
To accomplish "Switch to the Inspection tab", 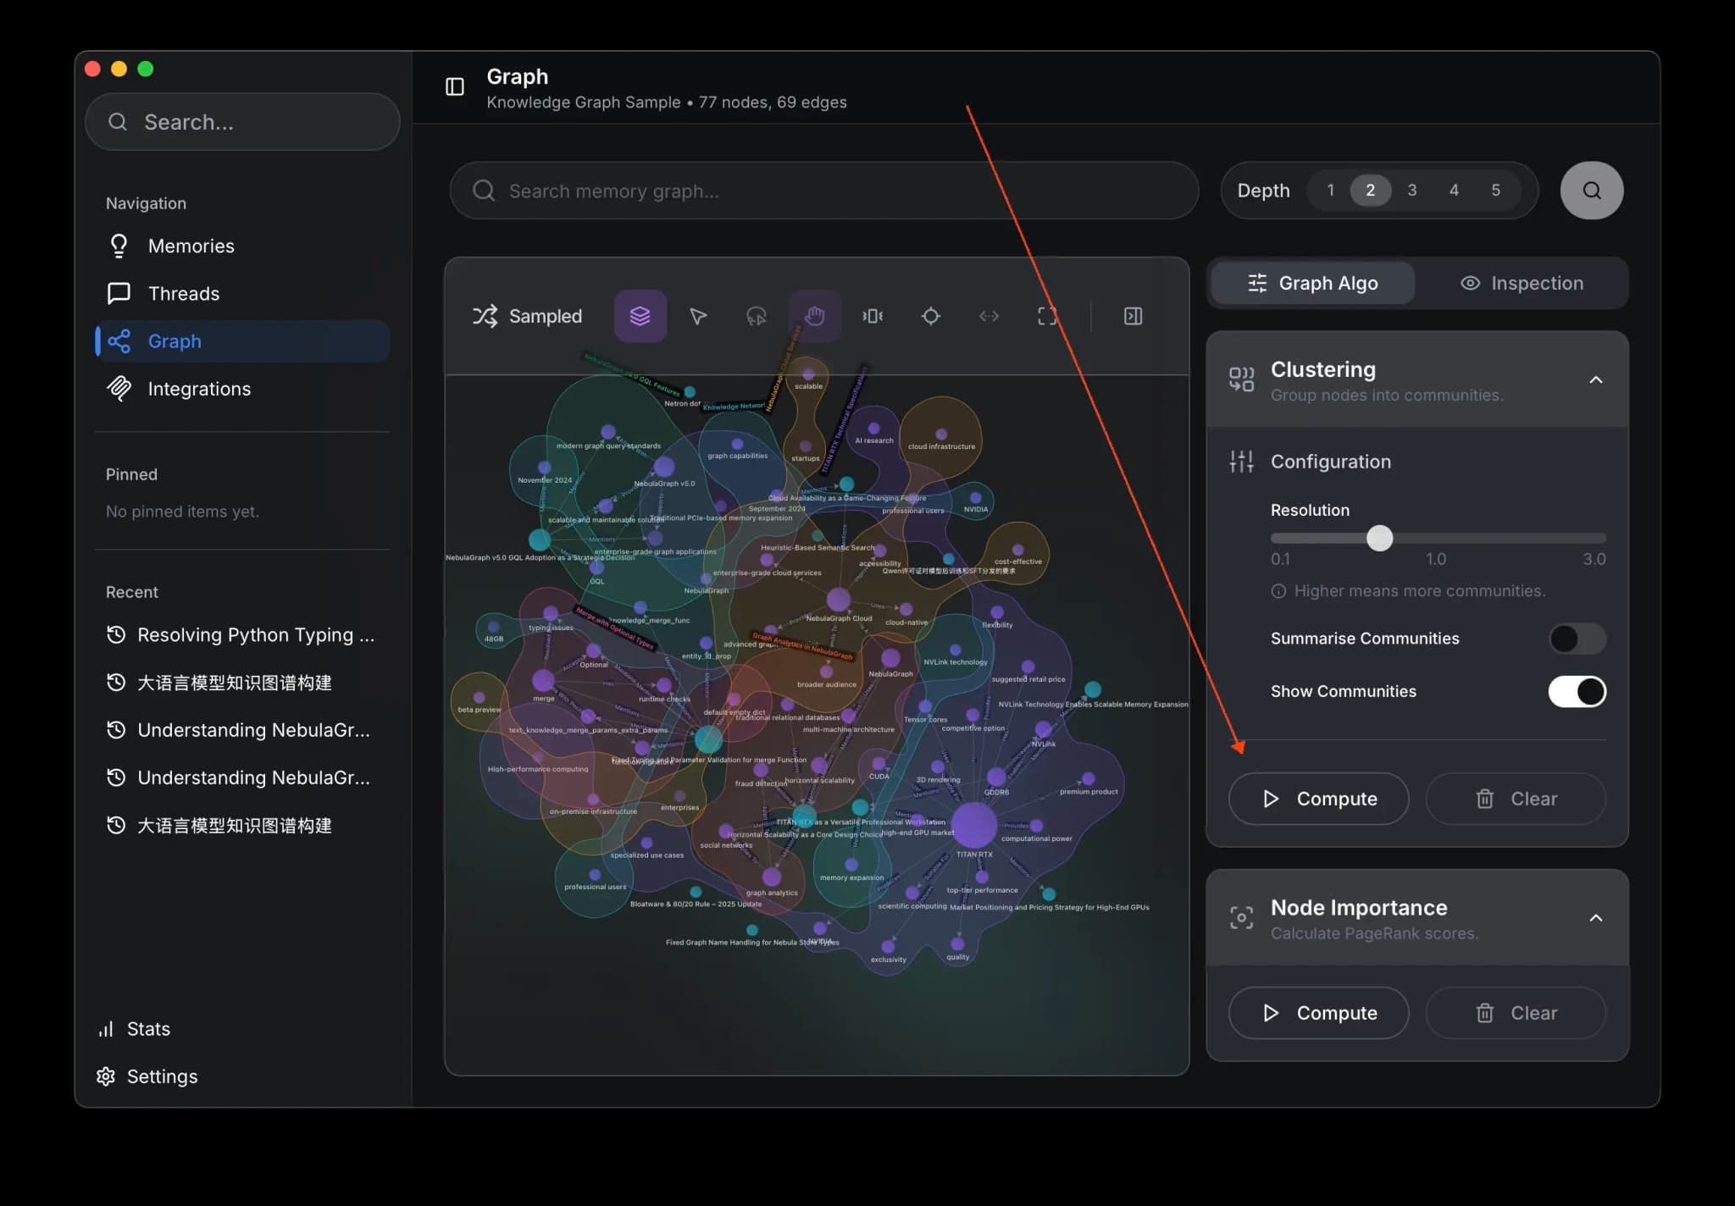I will [x=1522, y=283].
